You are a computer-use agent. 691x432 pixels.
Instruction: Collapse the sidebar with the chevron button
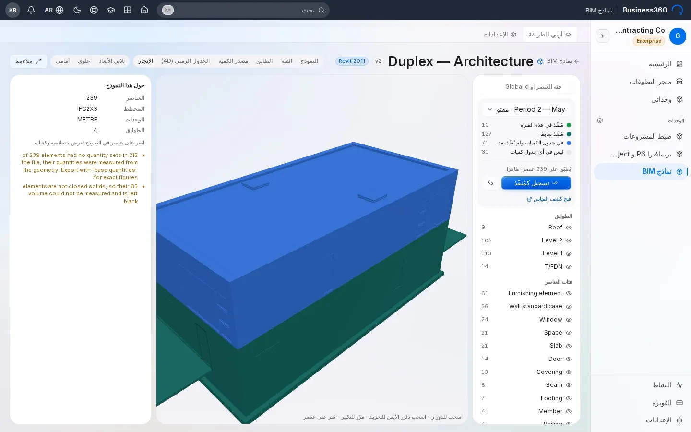(603, 36)
